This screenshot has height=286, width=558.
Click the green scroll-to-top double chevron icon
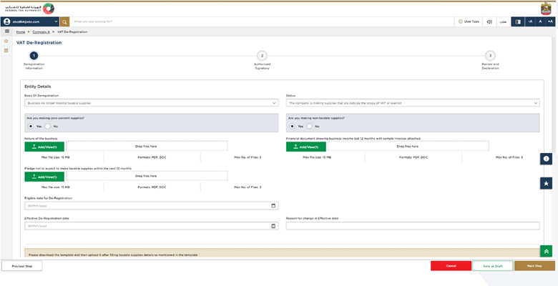point(547,251)
